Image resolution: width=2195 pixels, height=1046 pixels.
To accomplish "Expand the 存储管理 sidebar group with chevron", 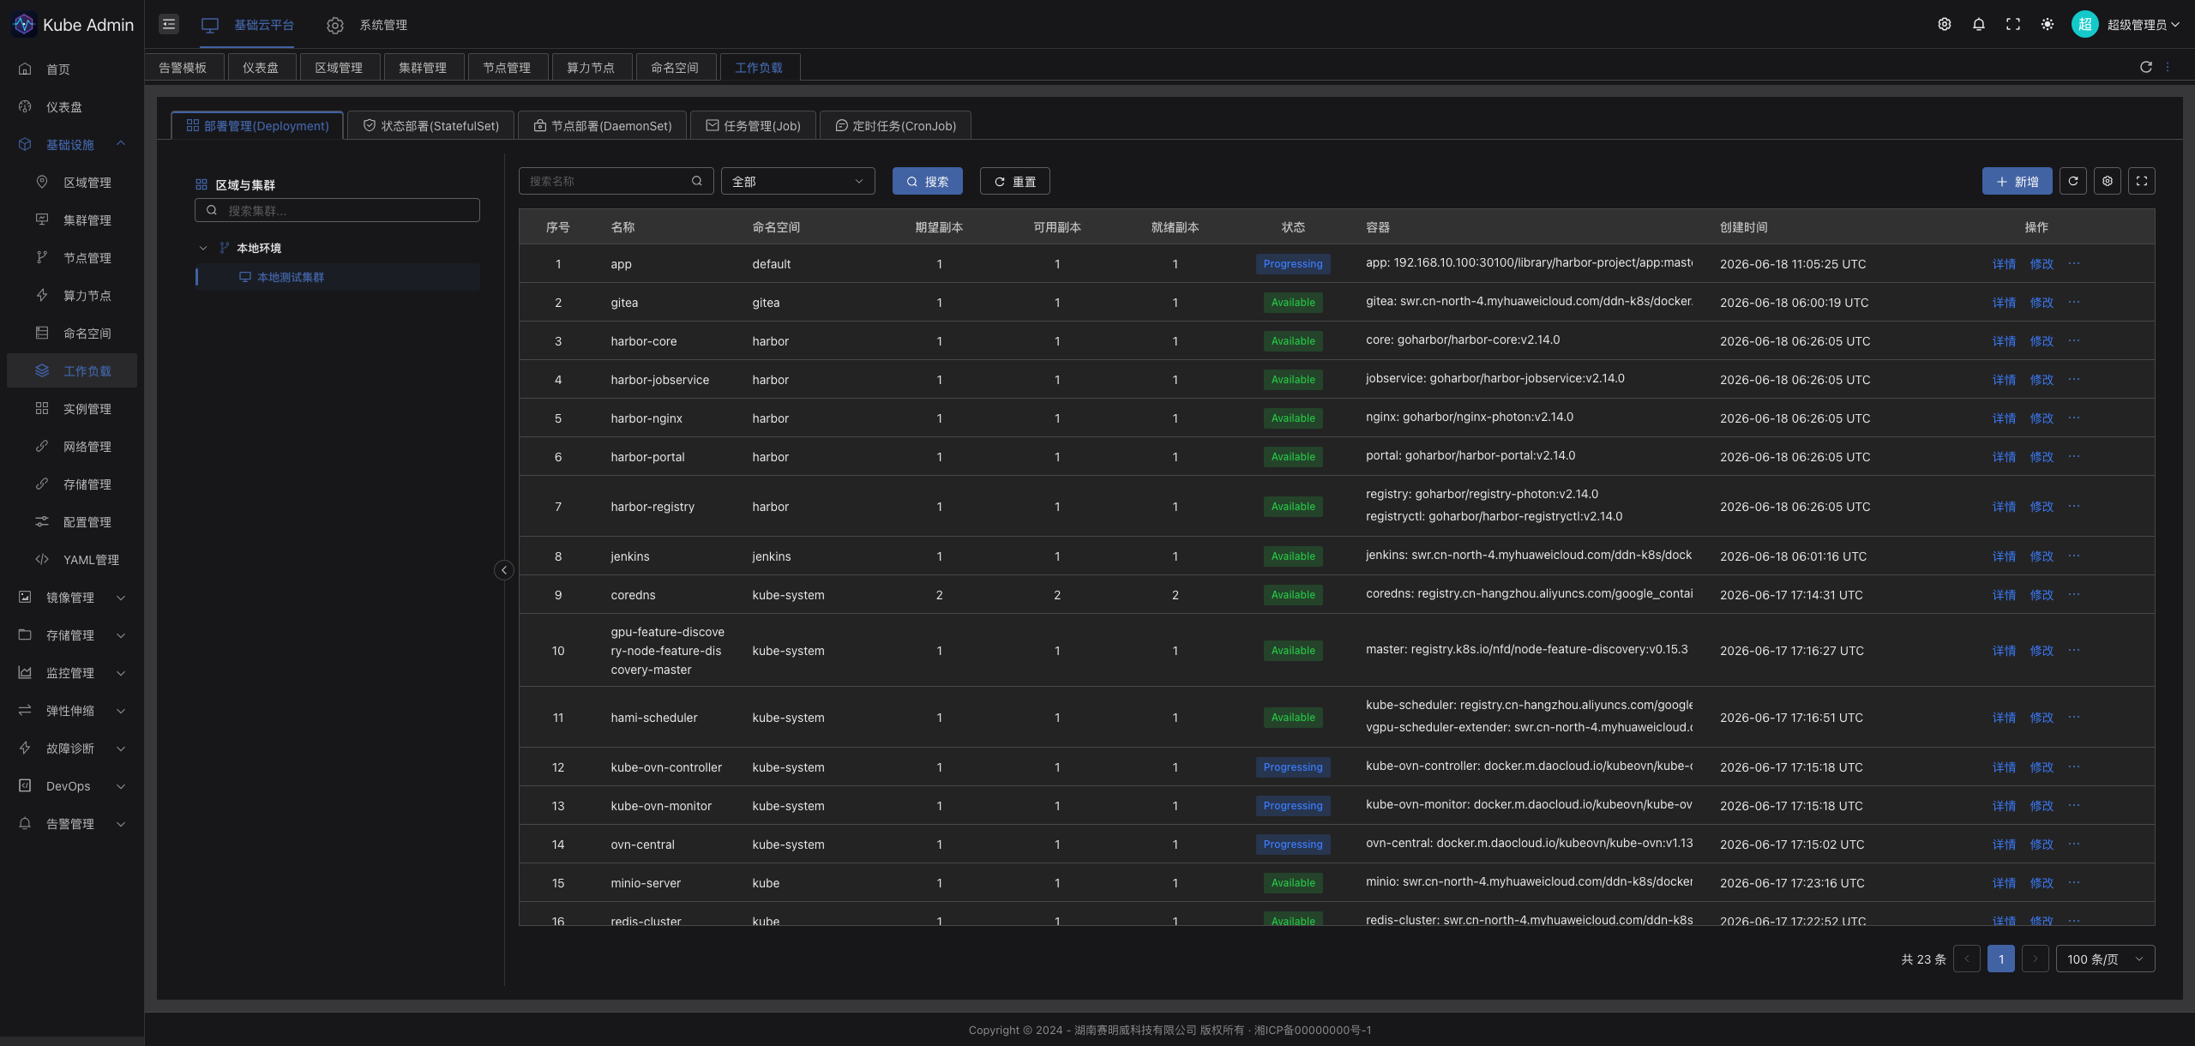I will click(x=121, y=635).
